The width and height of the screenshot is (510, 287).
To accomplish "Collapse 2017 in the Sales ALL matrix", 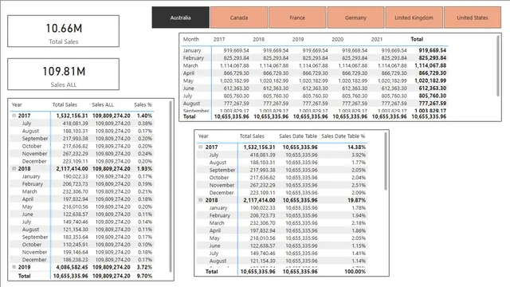I will pos(14,116).
